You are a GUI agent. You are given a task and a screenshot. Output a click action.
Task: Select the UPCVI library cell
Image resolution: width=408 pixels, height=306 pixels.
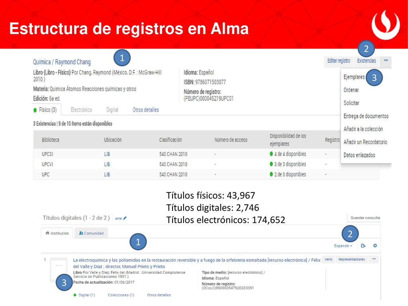47,164
